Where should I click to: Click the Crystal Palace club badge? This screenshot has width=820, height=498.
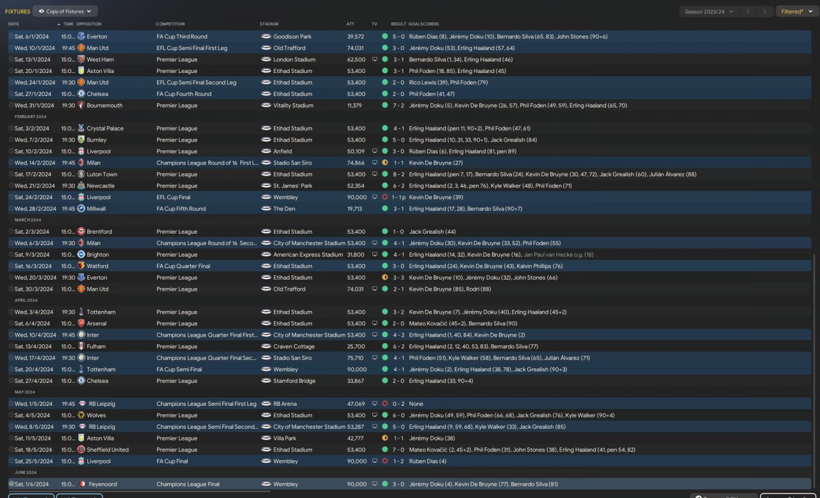[81, 129]
